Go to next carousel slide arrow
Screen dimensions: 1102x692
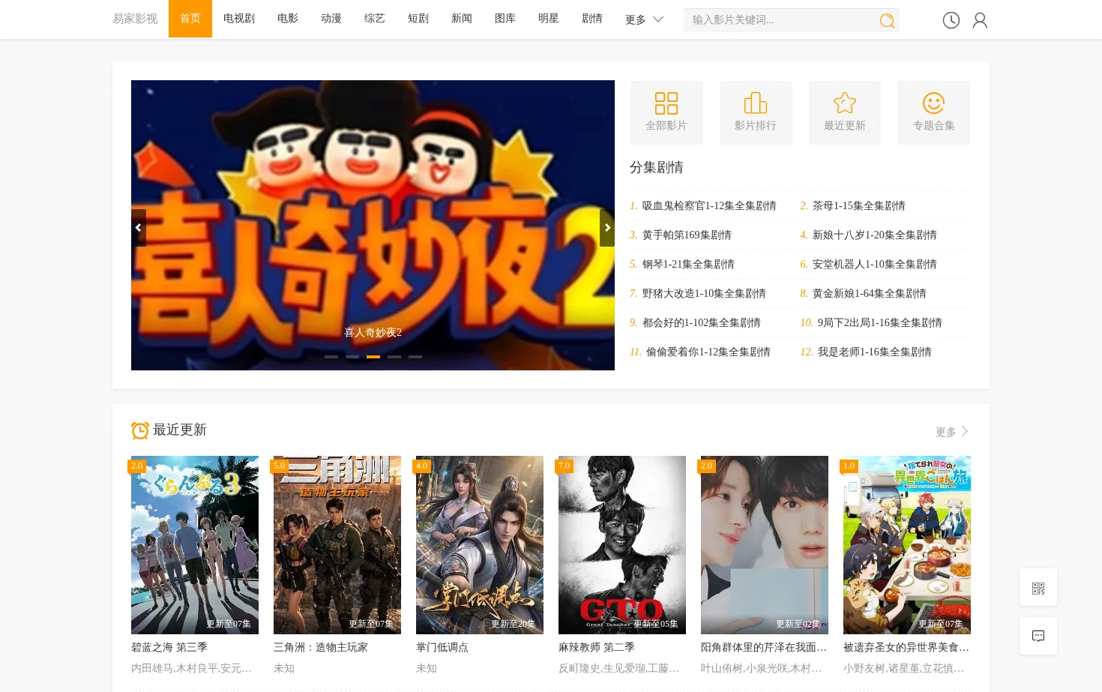click(x=607, y=228)
